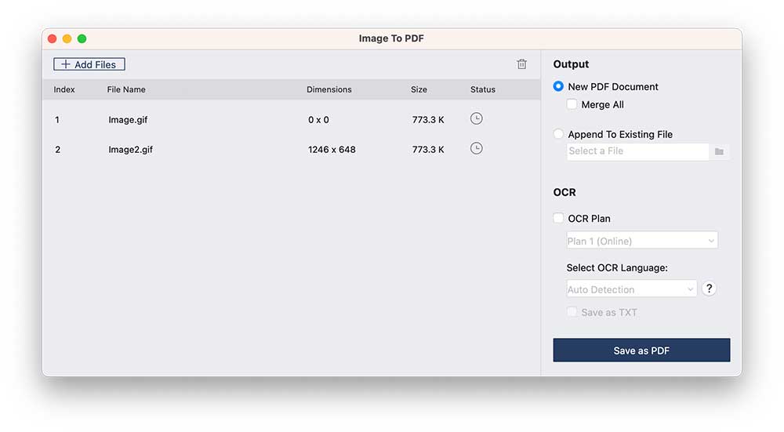
Task: Turn on the OCR Plan checkbox
Action: pos(558,219)
